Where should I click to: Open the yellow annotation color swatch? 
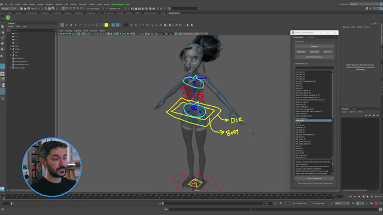tap(107, 25)
